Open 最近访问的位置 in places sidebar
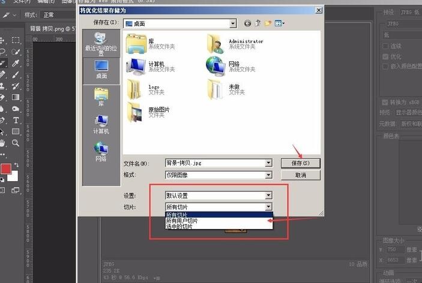 click(x=101, y=44)
